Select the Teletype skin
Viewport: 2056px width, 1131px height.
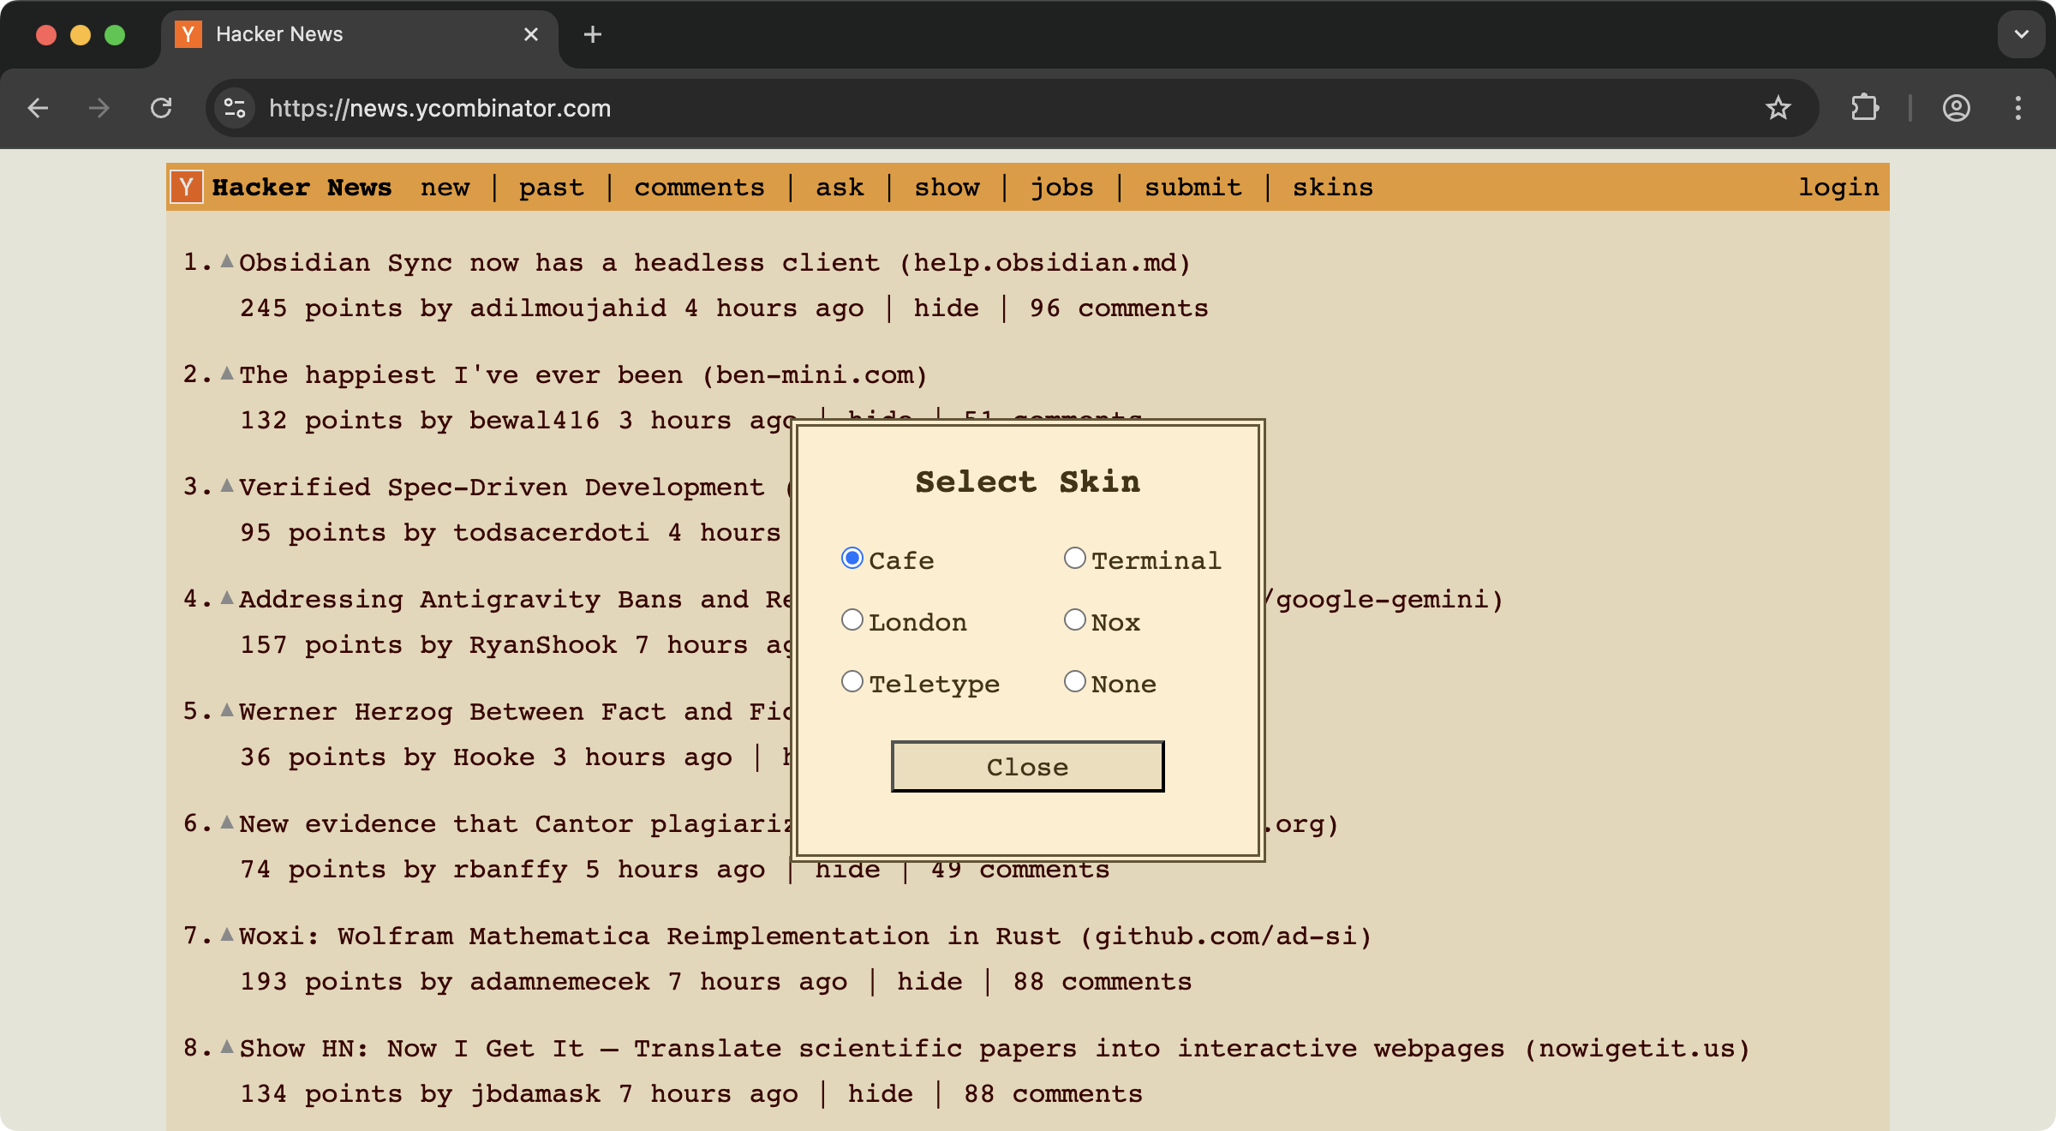(x=852, y=682)
